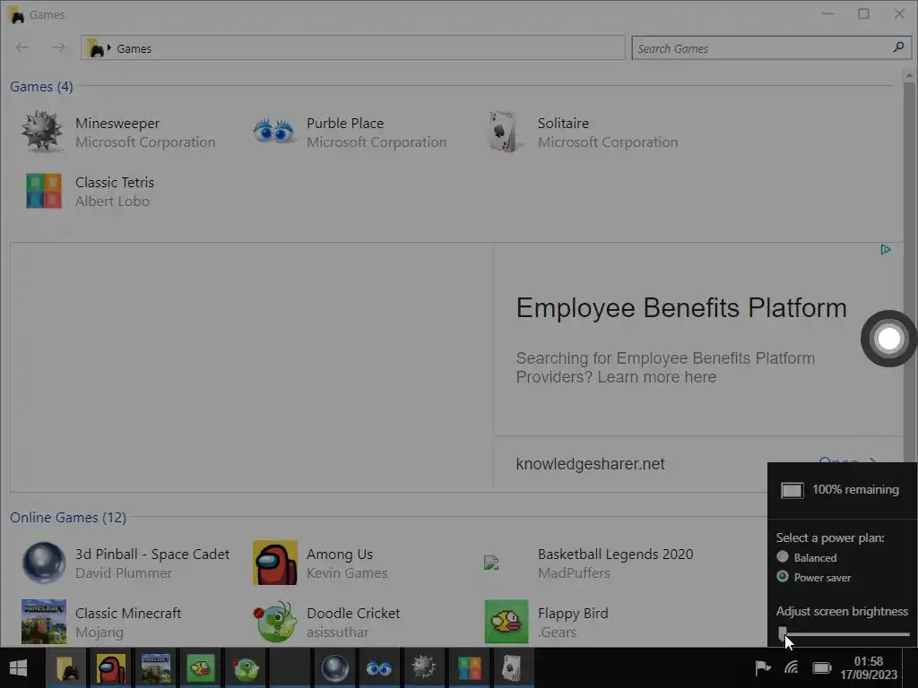
Task: Click the David Plummer publisher text
Action: [x=124, y=573]
